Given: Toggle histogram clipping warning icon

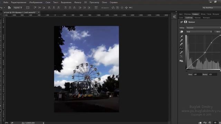Looking at the screenshot, I should point(181,61).
